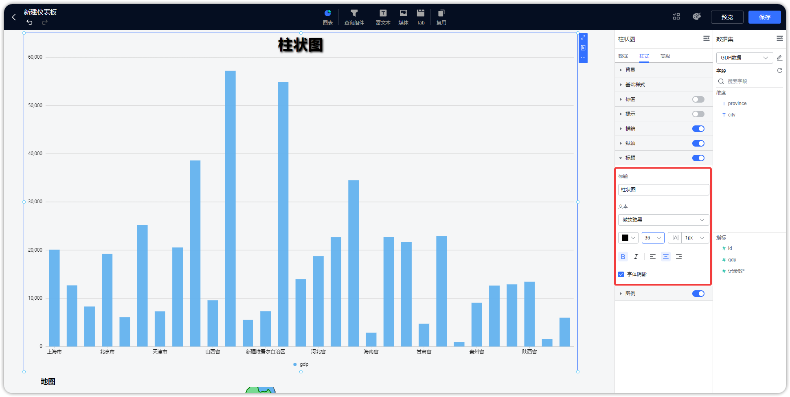Viewport: 790px width, 397px height.
Task: Switch to the 样式 tab
Action: point(644,56)
